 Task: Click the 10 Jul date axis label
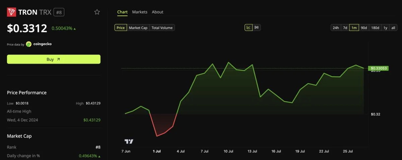(228, 151)
